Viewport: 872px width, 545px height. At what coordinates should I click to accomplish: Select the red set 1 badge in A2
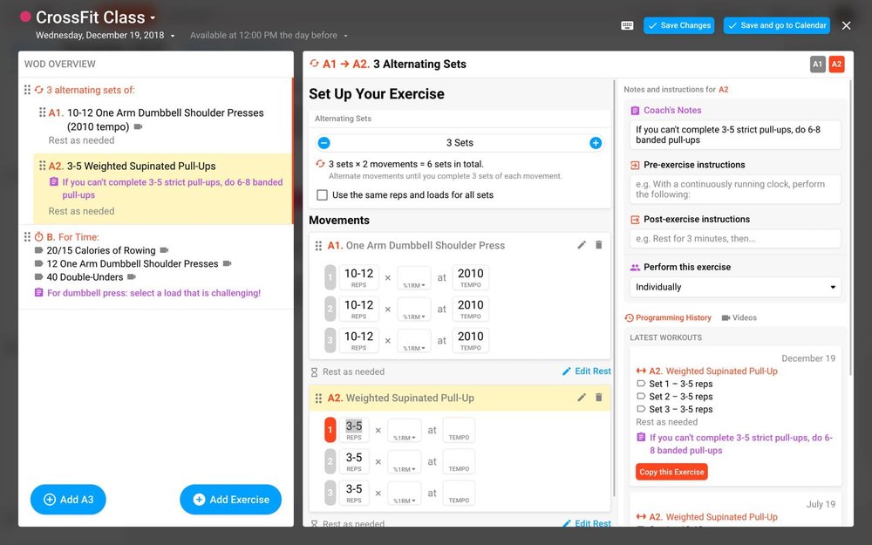(330, 430)
